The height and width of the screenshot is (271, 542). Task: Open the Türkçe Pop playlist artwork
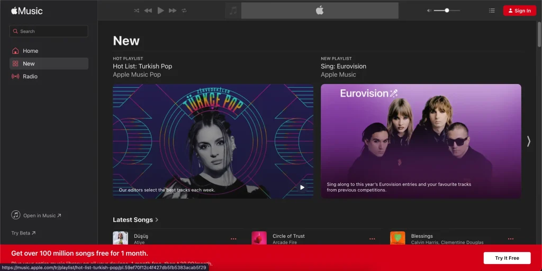pos(213,141)
